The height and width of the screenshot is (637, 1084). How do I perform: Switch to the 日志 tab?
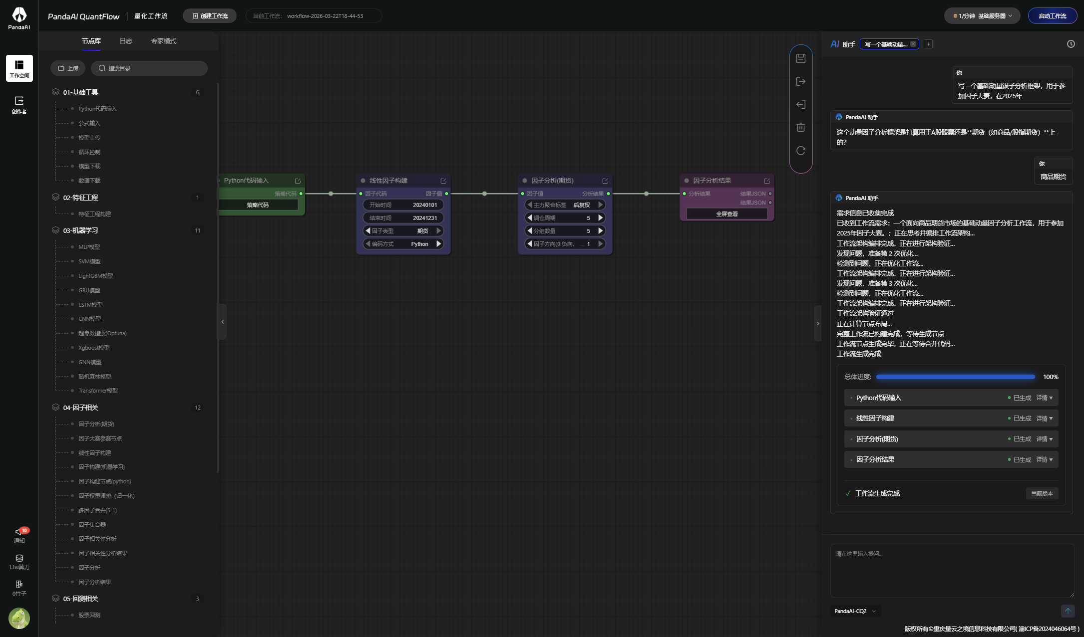pyautogui.click(x=126, y=41)
